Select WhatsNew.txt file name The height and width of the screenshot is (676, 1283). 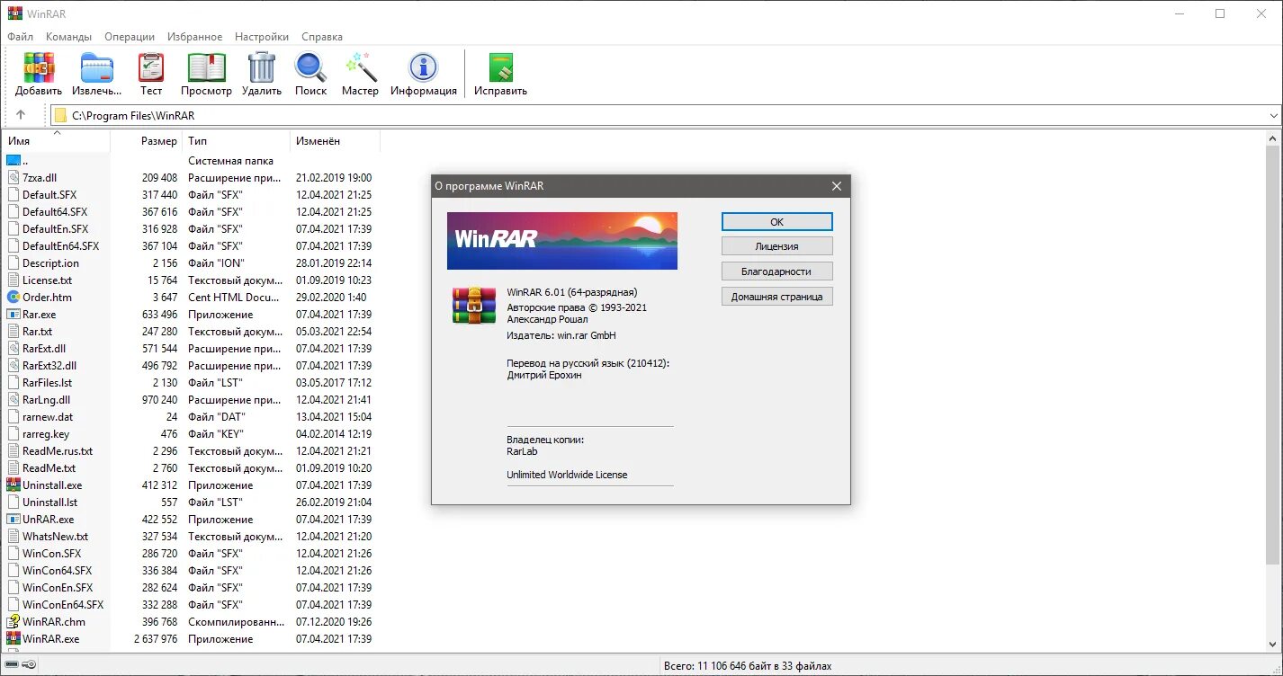click(x=56, y=537)
